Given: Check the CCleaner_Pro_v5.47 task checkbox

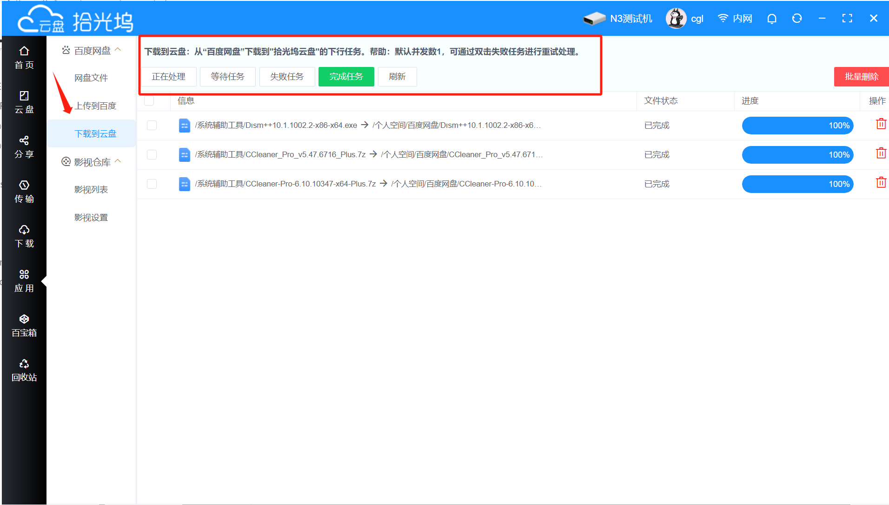Looking at the screenshot, I should point(152,155).
